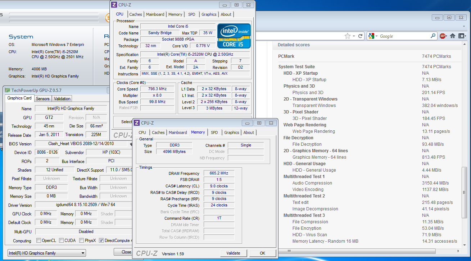Click the search magnifier in Google box
The width and height of the screenshot is (471, 261).
433,36
